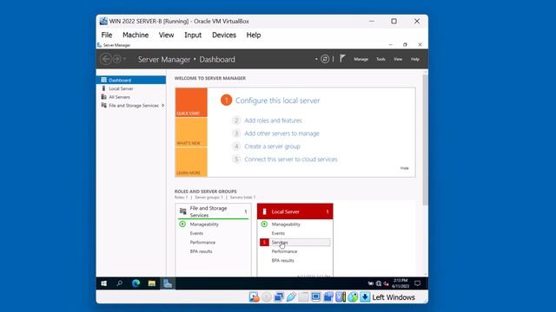The height and width of the screenshot is (312, 556).
Task: Click VirtualBox optical disc status icon
Action: 267,297
